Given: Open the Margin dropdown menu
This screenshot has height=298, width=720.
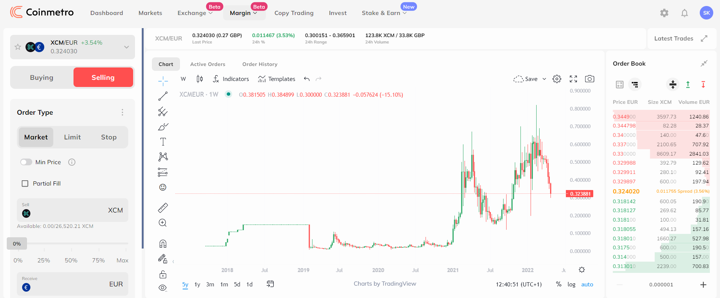Looking at the screenshot, I should point(244,13).
